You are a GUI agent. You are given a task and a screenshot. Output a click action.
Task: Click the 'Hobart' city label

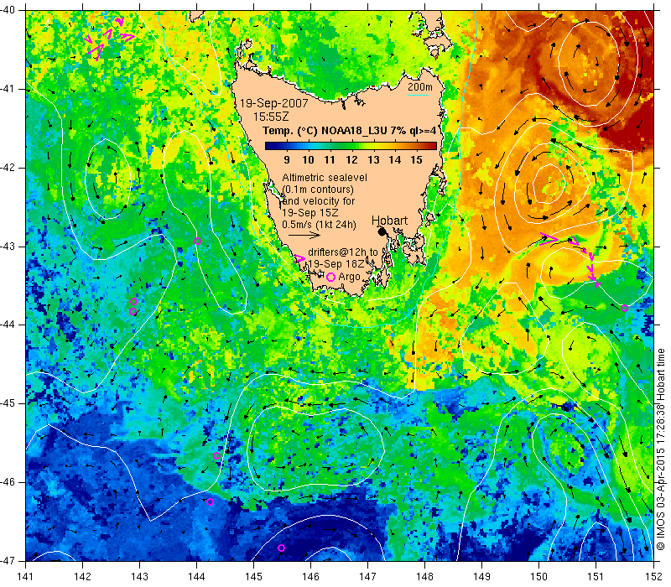pos(389,221)
